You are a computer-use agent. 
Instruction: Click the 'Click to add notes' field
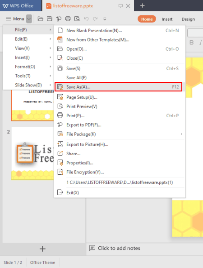click(119, 248)
